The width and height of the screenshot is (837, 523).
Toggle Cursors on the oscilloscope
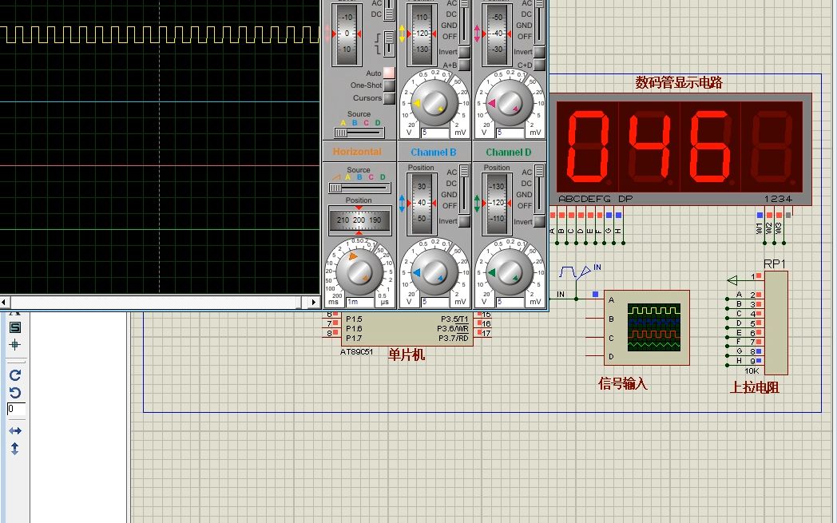click(x=389, y=98)
